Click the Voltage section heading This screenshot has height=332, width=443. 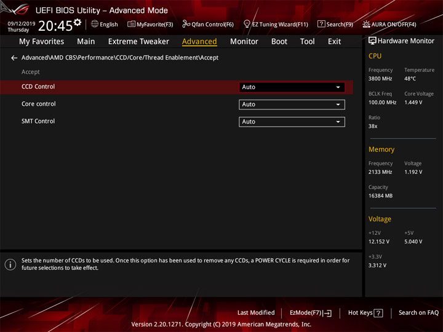tap(380, 219)
